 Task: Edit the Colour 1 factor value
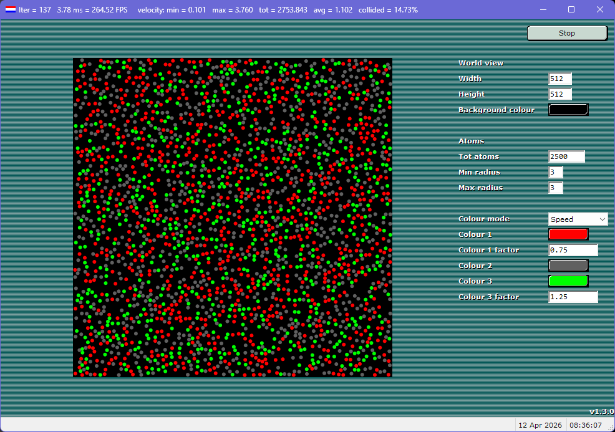[573, 249]
